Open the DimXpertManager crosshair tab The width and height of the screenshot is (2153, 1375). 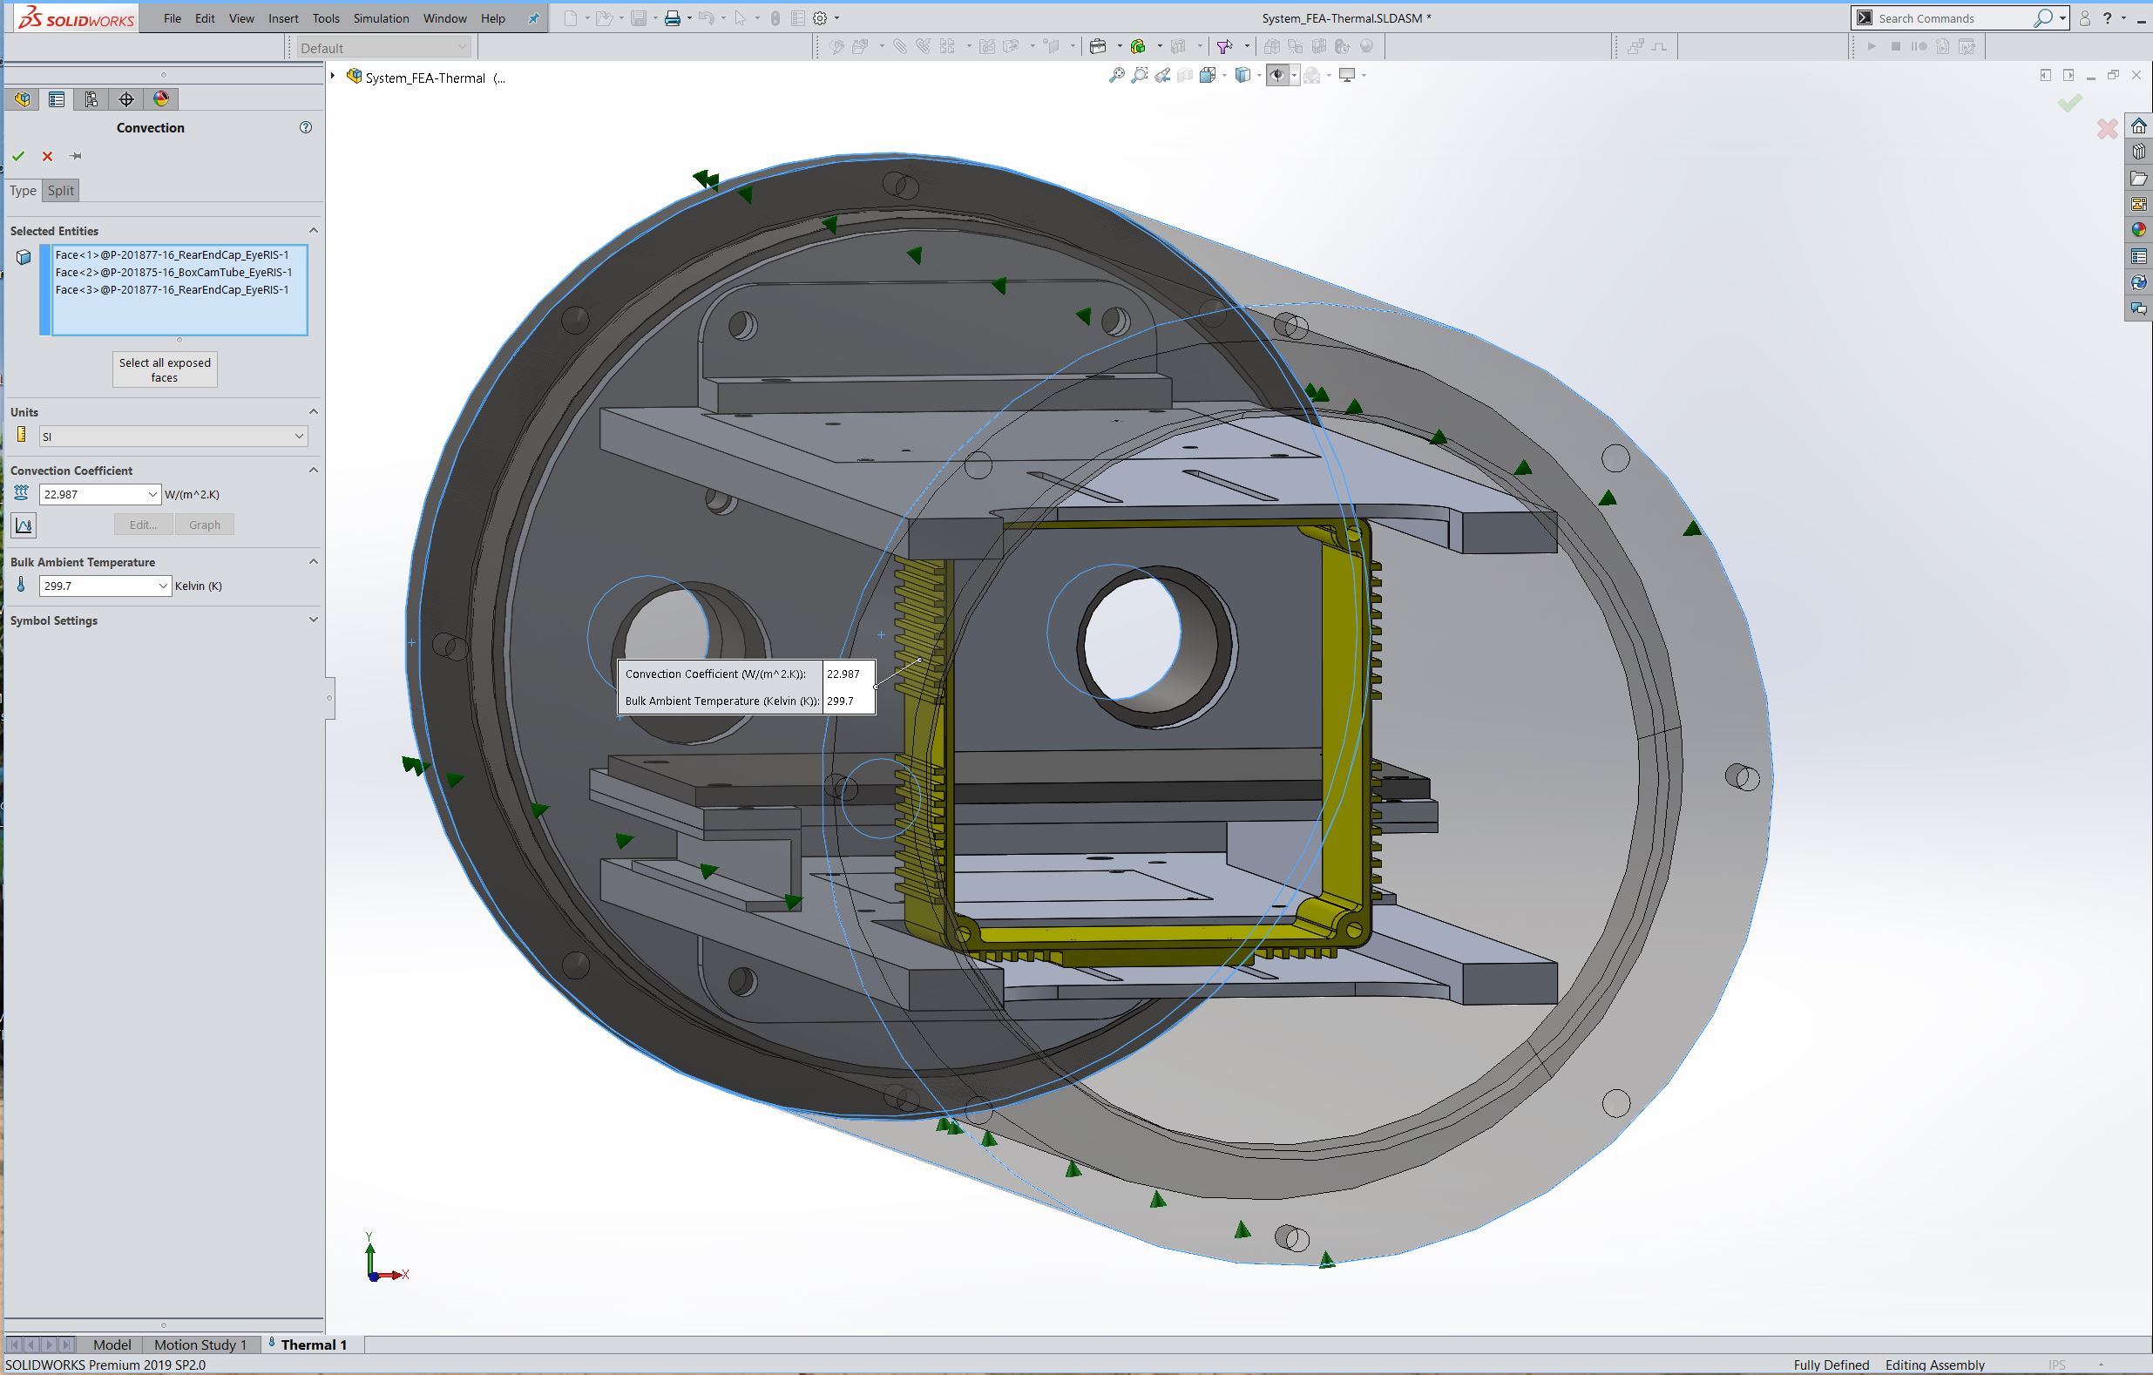[x=126, y=99]
